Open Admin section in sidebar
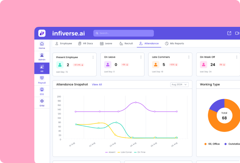This screenshot has width=240, height=163. click(42, 57)
